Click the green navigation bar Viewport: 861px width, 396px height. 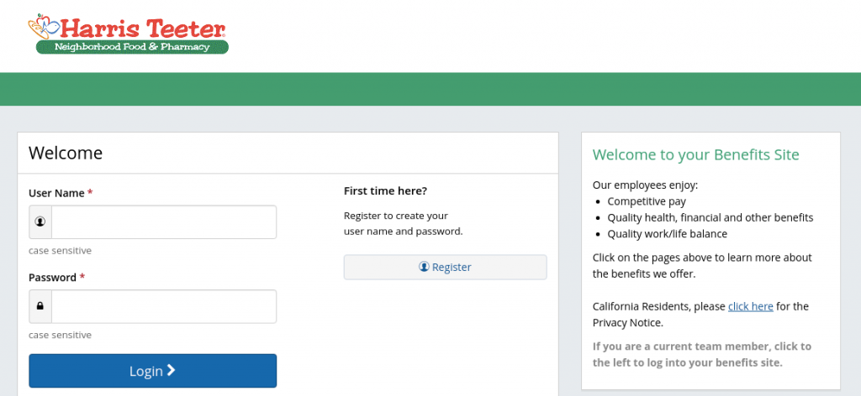point(430,89)
